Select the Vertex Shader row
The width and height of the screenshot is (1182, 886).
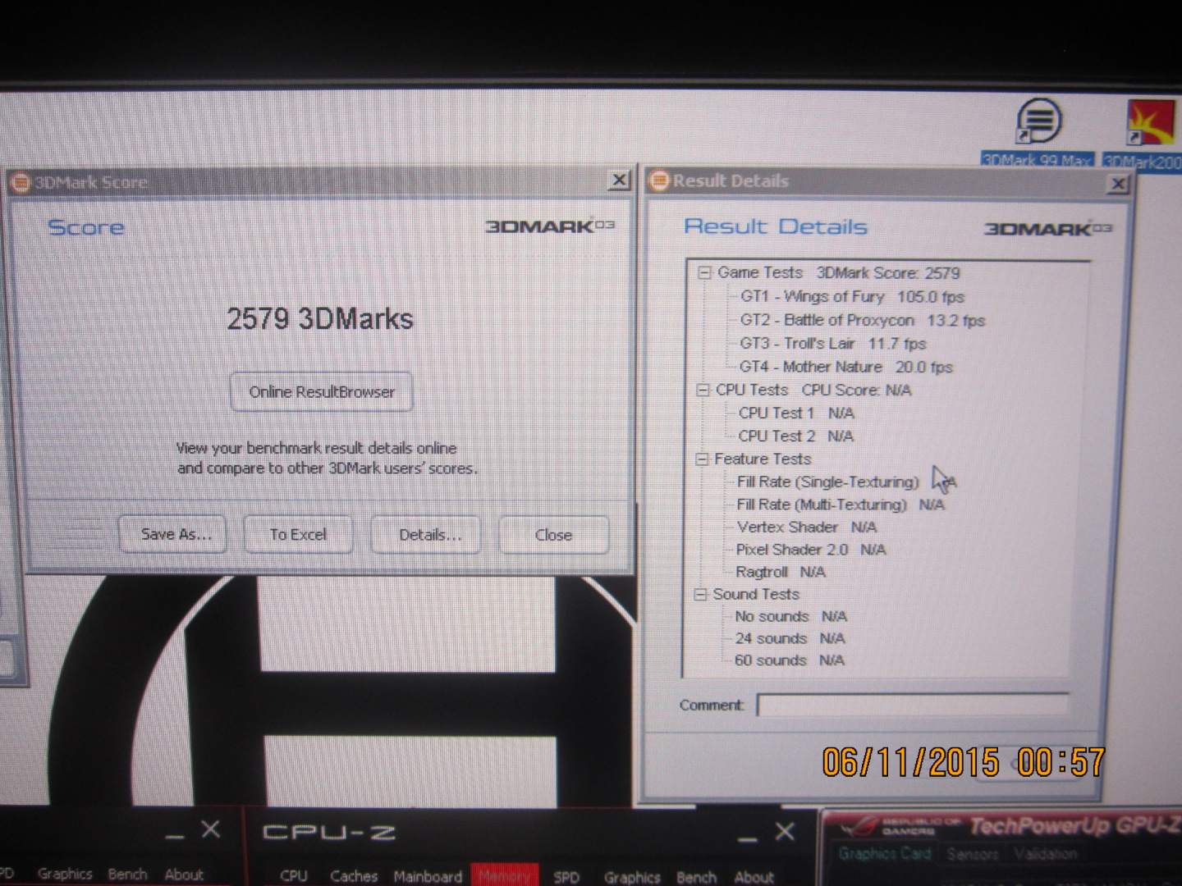point(806,527)
